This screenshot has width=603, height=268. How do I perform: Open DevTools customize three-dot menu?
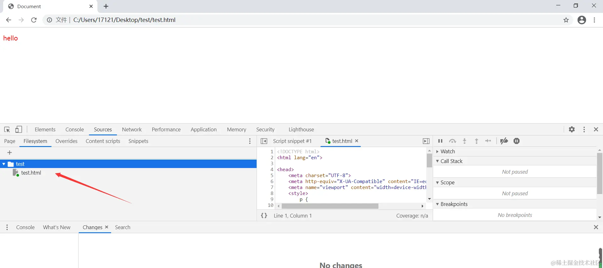[584, 129]
